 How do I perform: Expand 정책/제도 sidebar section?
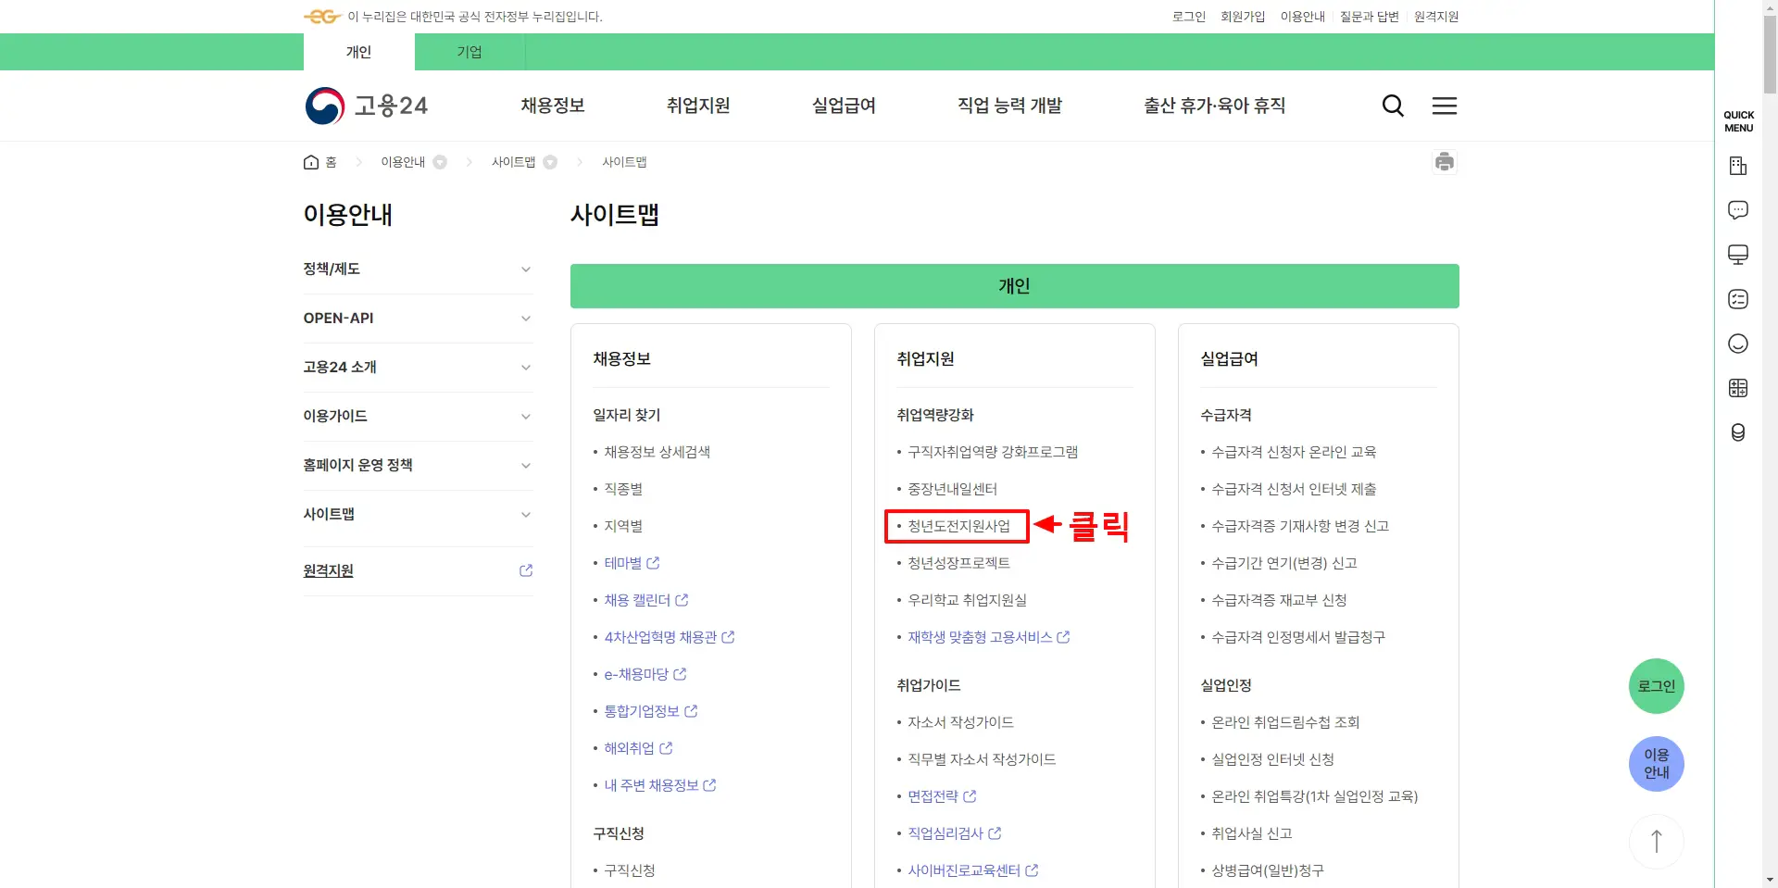click(x=419, y=269)
